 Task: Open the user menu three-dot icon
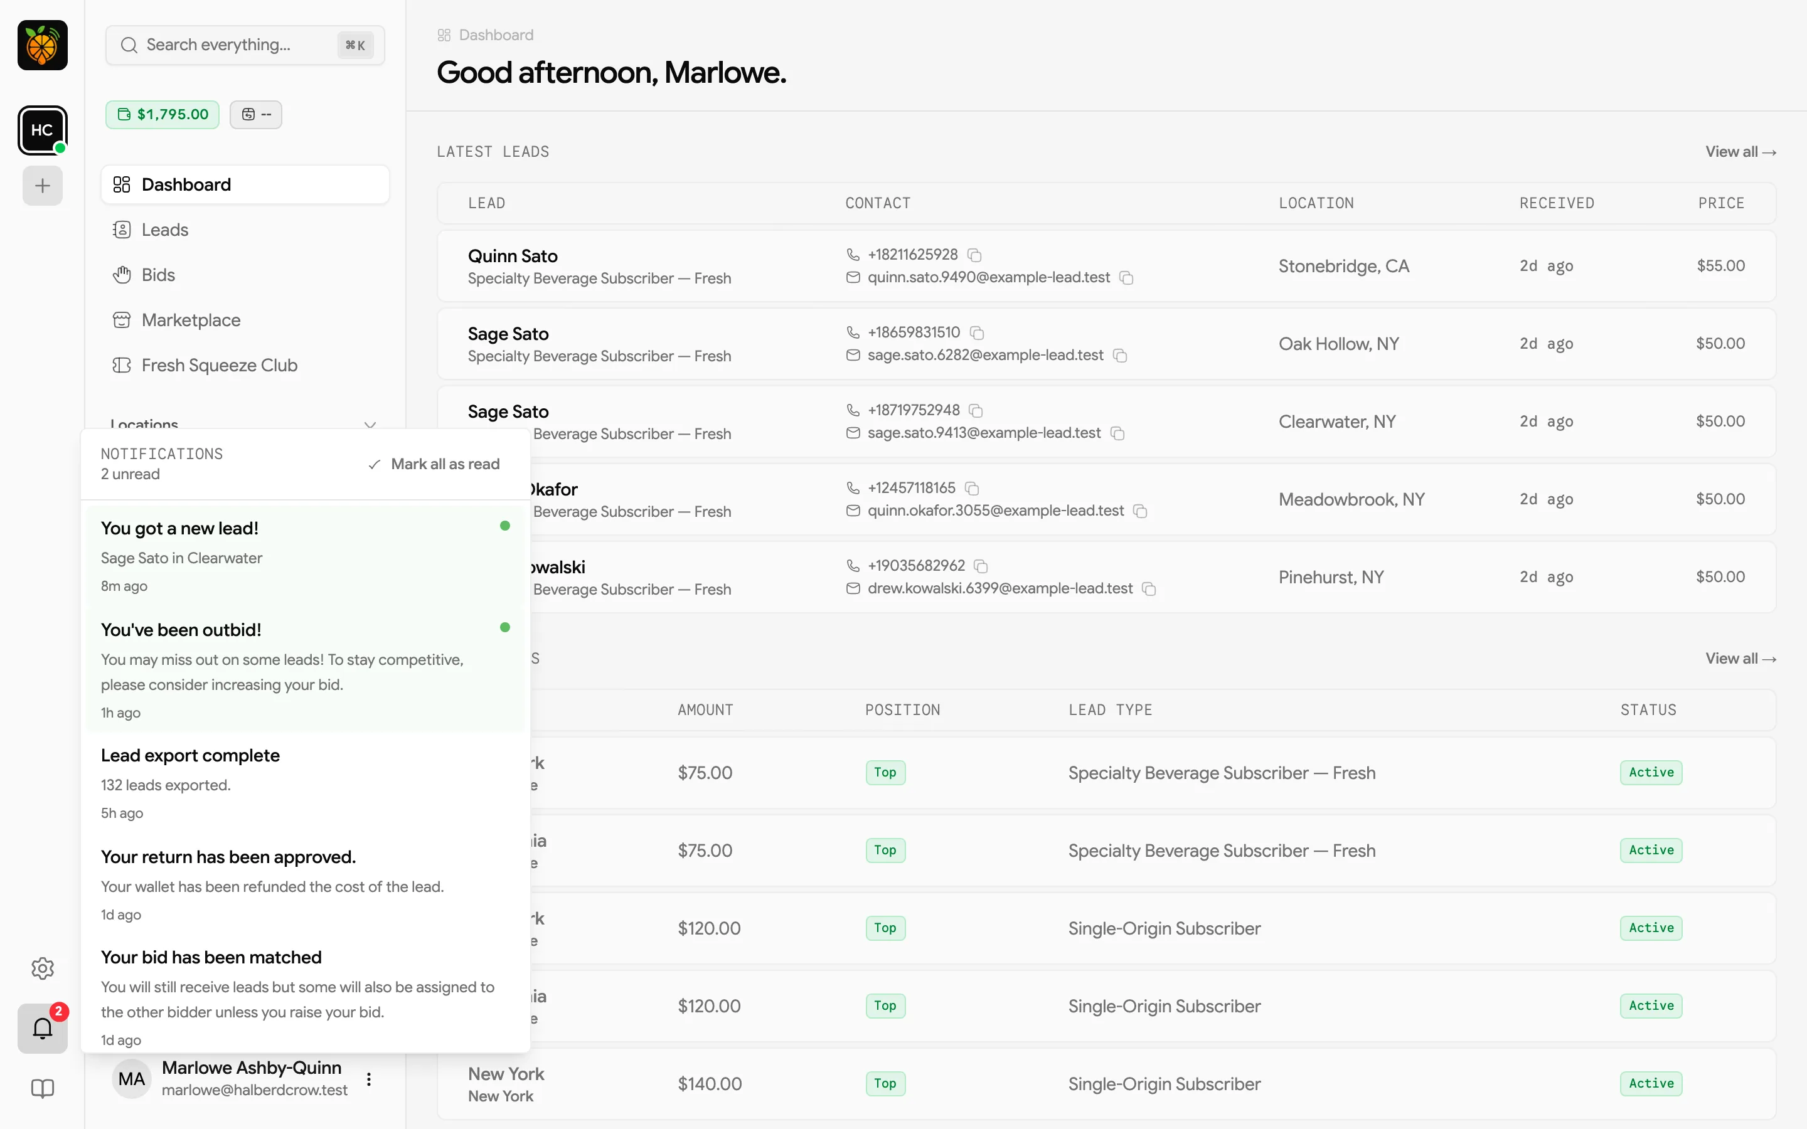(x=369, y=1079)
